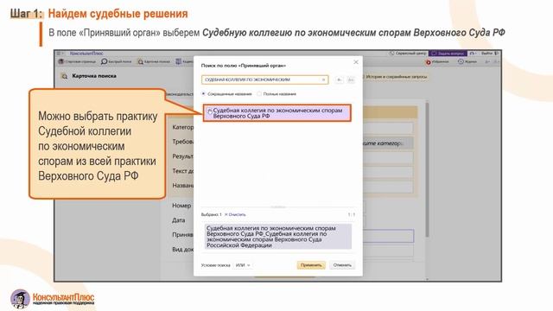Click the «Сервисный центр» link
This screenshot has width=553, height=311.
pyautogui.click(x=408, y=54)
